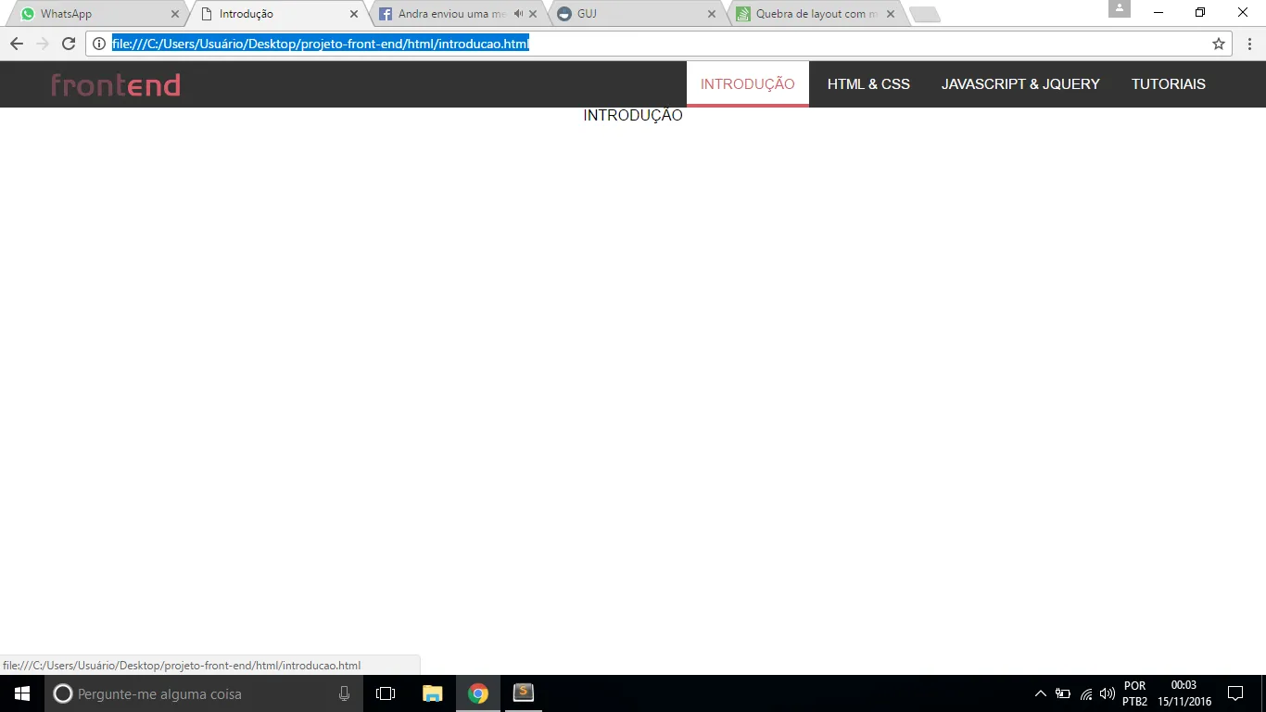Close the WhatsApp tab
This screenshot has height=712, width=1266.
pyautogui.click(x=175, y=14)
